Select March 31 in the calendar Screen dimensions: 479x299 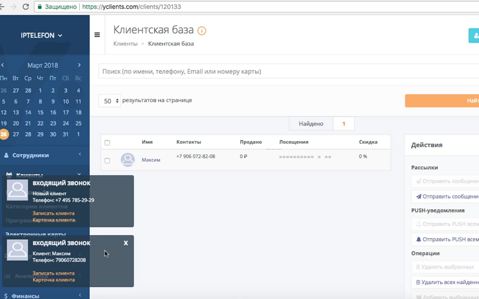tap(66, 134)
